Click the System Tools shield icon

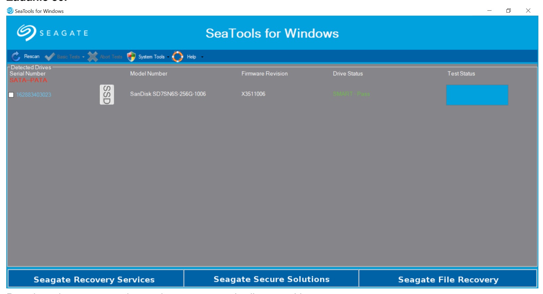(131, 57)
